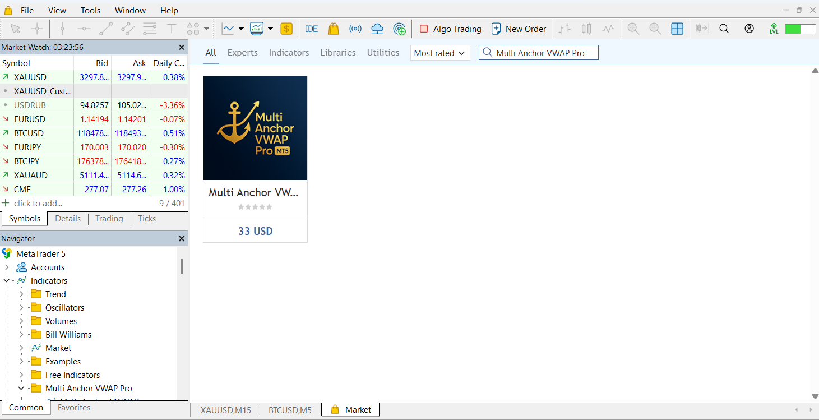Select the equidistant channel tool

pos(128,29)
